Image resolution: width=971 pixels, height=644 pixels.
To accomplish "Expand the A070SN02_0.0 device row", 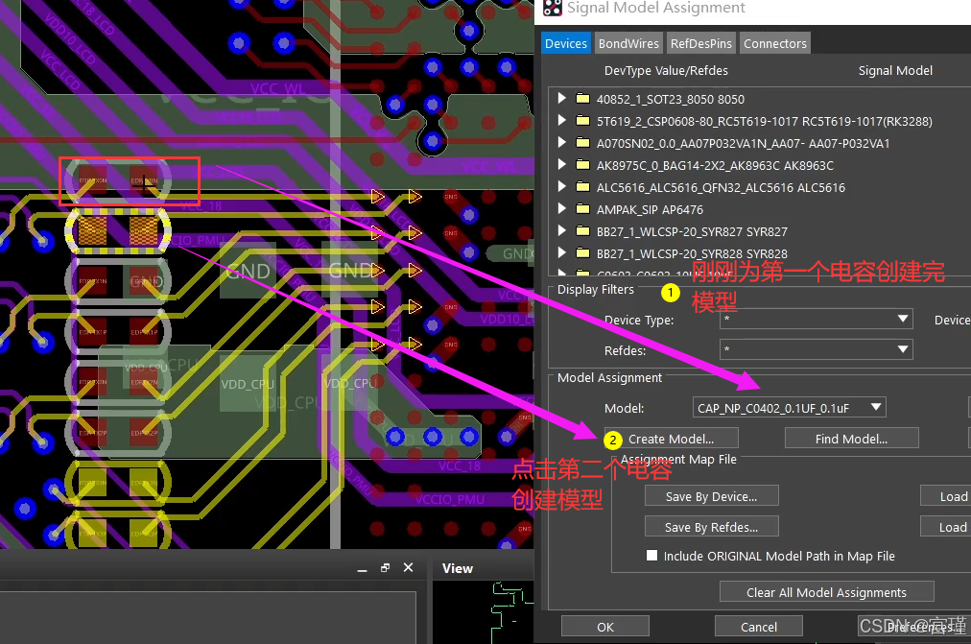I will [561, 143].
